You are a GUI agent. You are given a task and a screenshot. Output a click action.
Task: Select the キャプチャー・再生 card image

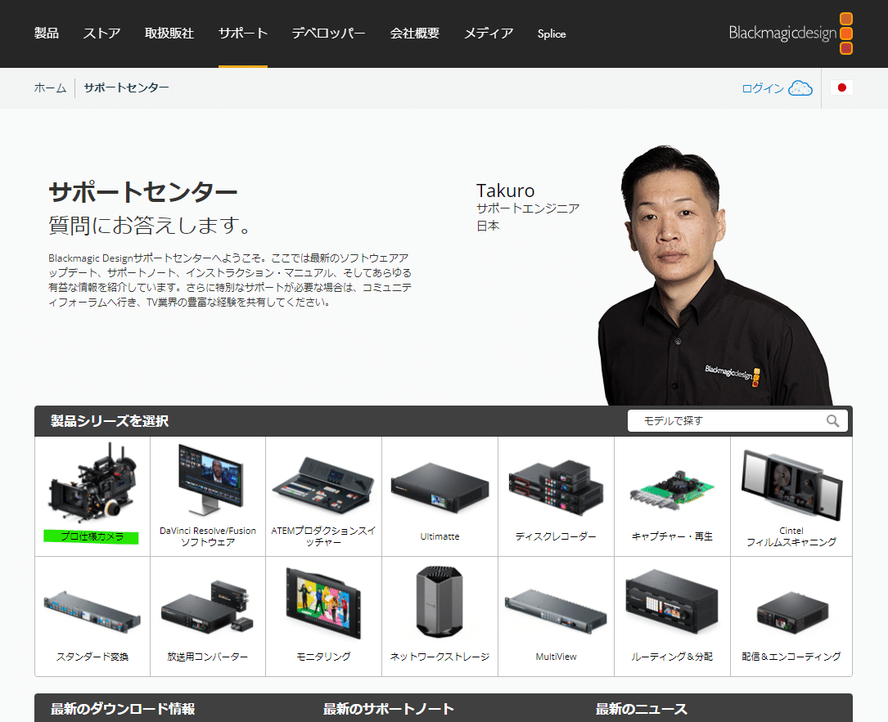coord(672,490)
